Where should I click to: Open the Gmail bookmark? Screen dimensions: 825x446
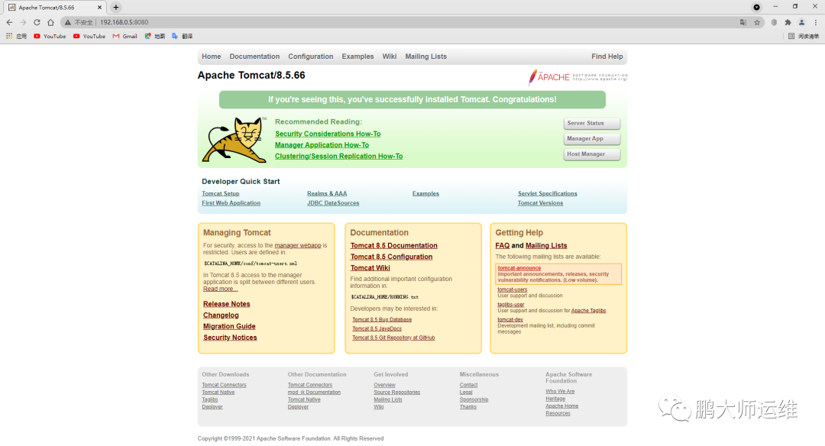pyautogui.click(x=125, y=37)
